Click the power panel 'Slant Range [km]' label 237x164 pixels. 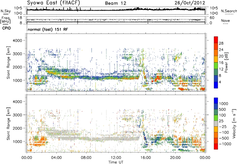8,62
